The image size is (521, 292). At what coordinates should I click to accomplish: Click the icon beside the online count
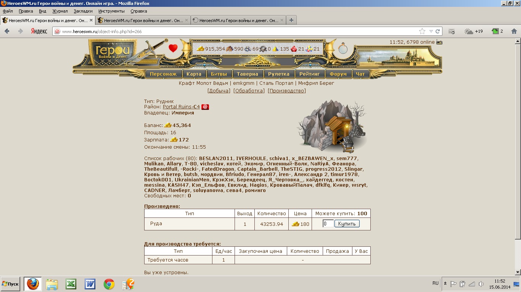click(x=439, y=42)
